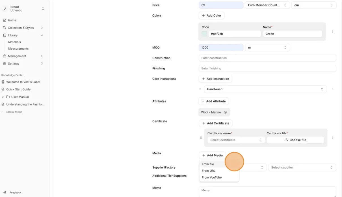
Task: Click the Add Color button
Action: click(211, 16)
